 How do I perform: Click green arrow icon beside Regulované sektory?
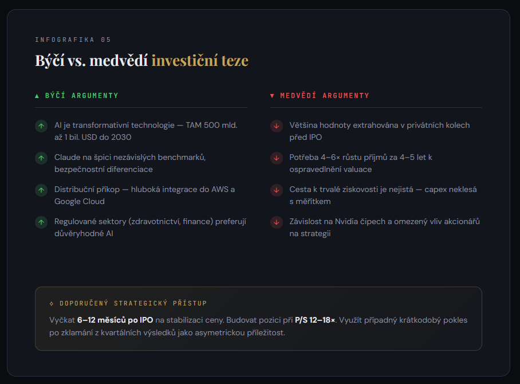click(41, 222)
